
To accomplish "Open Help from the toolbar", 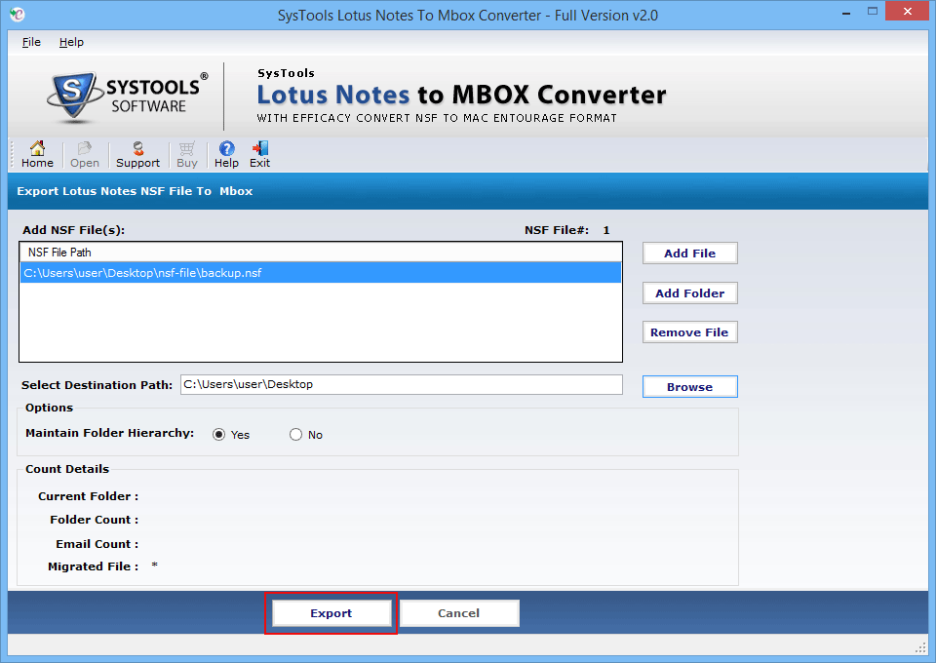I will click(x=226, y=155).
